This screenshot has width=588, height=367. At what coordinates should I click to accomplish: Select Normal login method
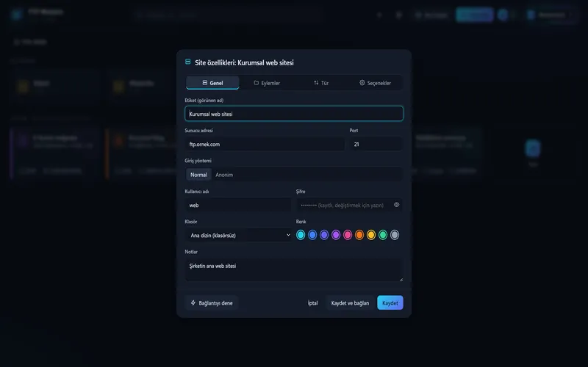pos(198,175)
